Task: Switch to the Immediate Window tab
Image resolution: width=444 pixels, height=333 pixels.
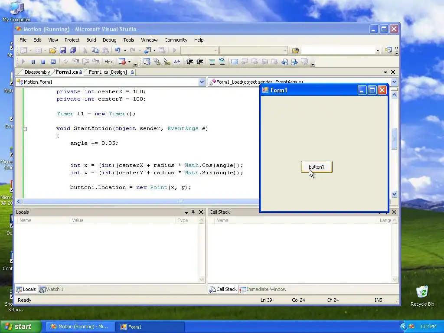Action: pos(263,289)
